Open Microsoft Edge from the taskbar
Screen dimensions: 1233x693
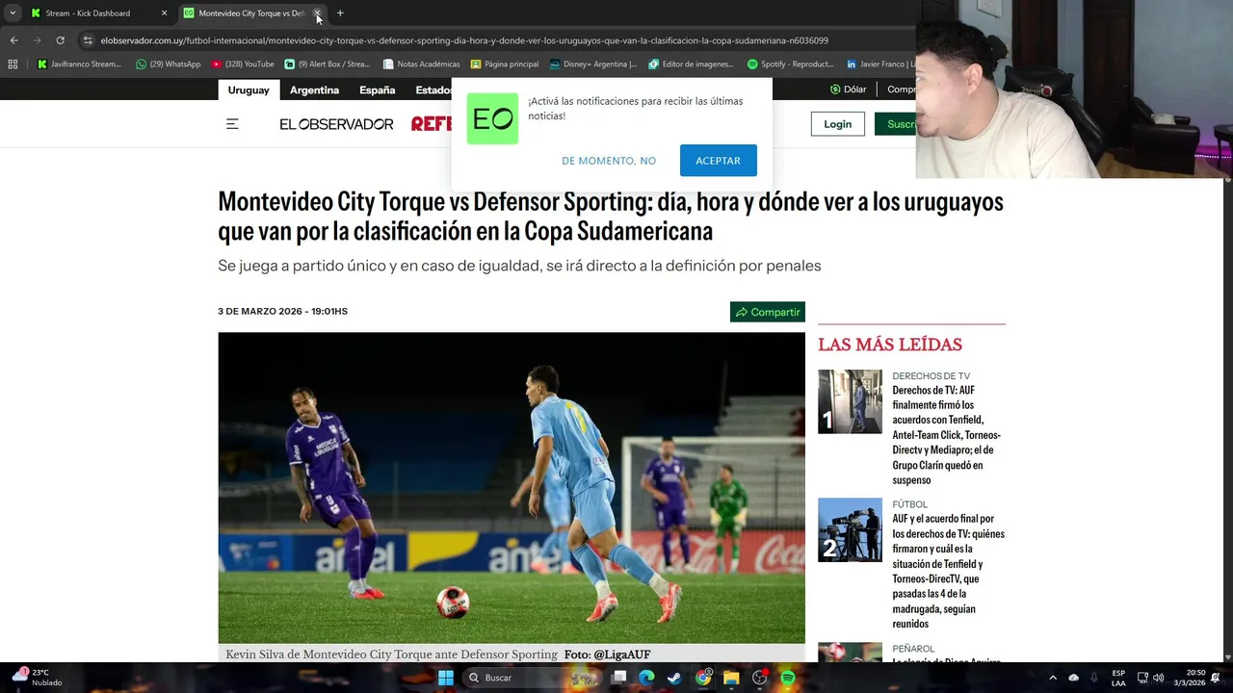[x=646, y=678]
